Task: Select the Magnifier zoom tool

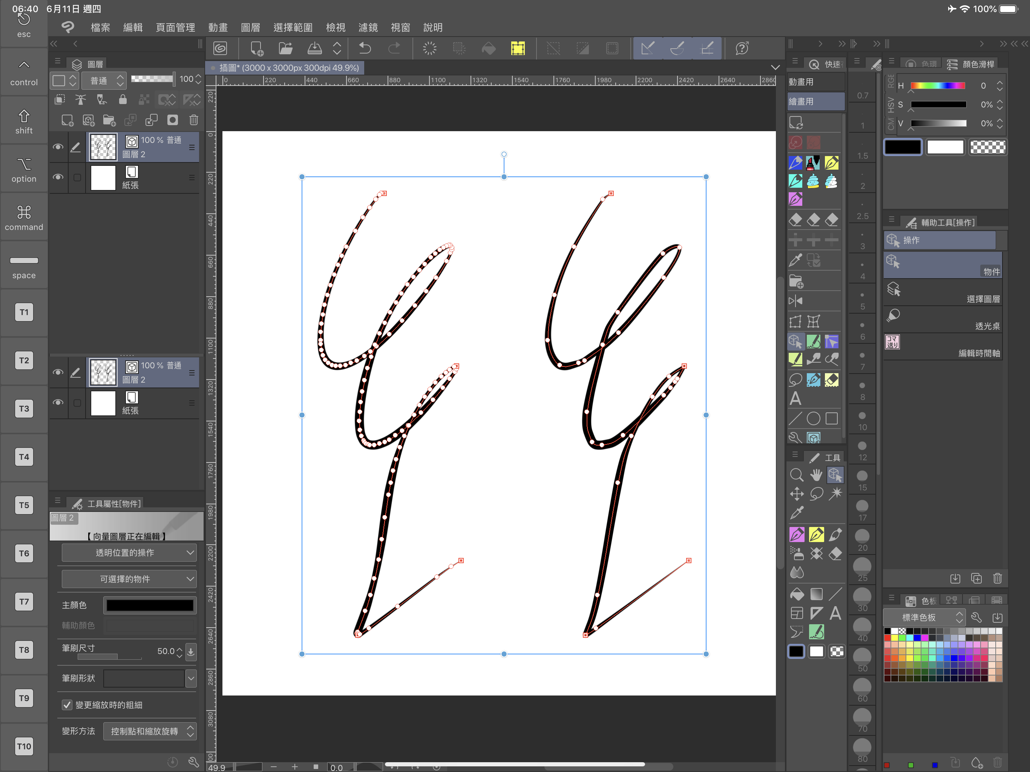Action: (796, 475)
